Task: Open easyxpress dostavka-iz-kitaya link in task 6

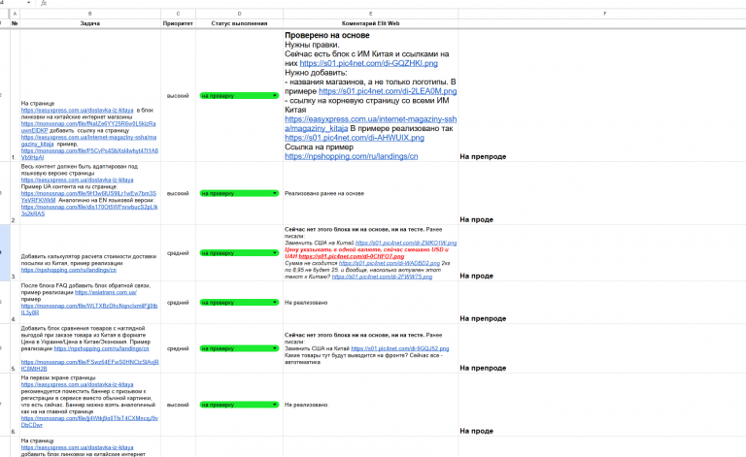Action: pos(77,384)
